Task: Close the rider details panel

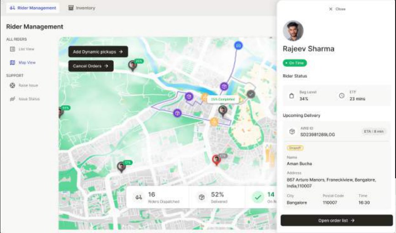Action: pos(337,9)
